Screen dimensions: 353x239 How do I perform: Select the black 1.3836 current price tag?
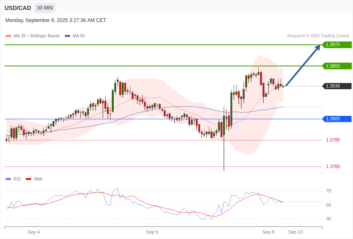[x=337, y=86]
